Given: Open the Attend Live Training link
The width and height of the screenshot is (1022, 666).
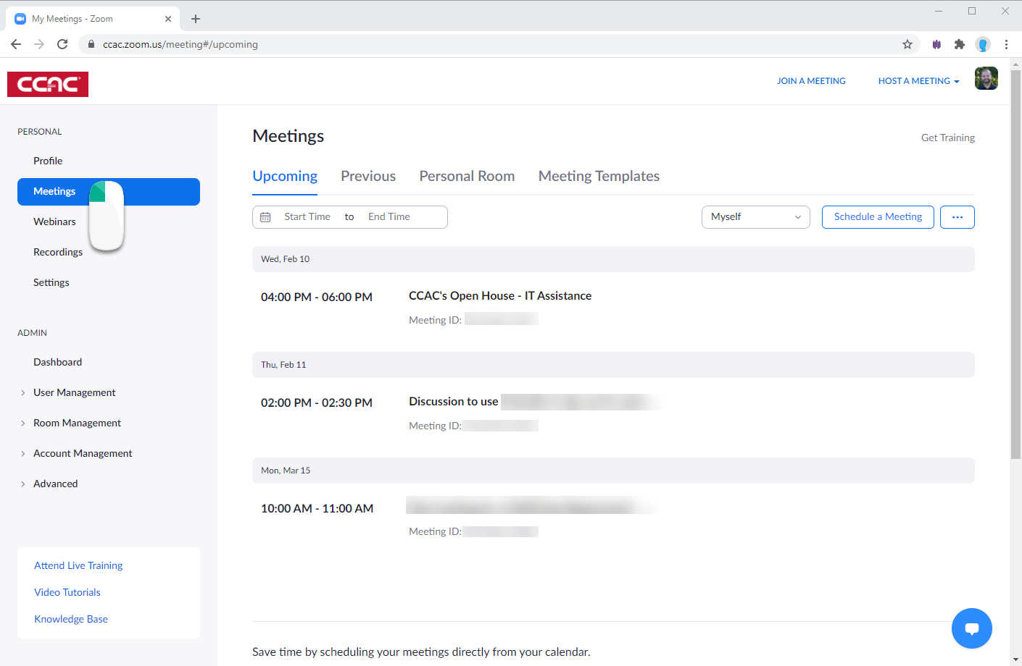Looking at the screenshot, I should point(78,565).
